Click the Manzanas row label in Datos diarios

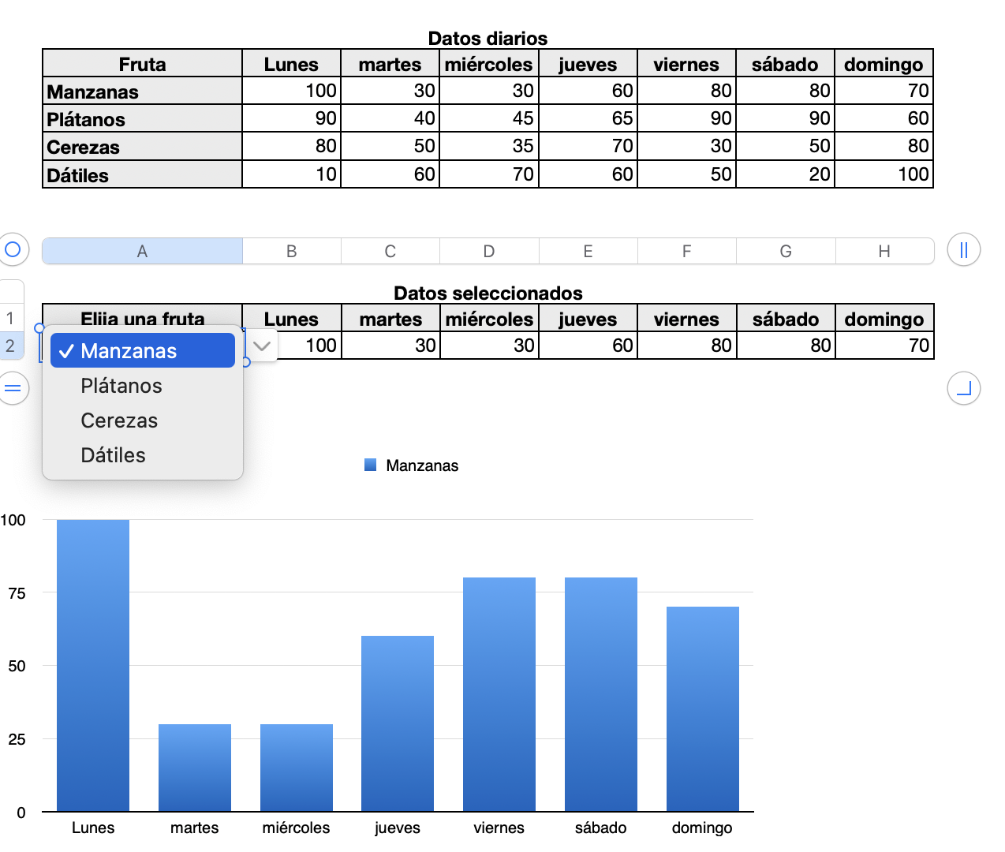coord(142,92)
